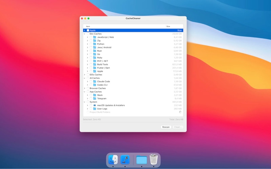271x169 pixels.
Task: Click the loading spinner beside Project Build Folders
Action: click(180, 112)
